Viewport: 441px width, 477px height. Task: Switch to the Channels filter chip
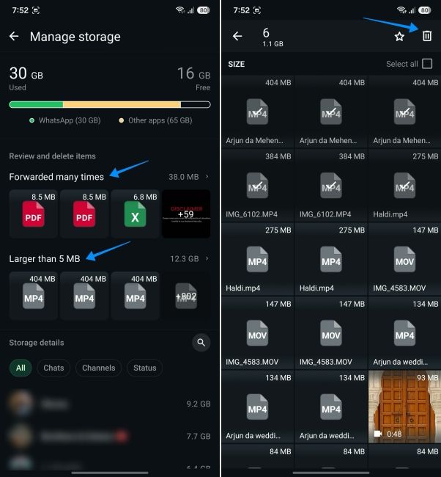point(98,368)
